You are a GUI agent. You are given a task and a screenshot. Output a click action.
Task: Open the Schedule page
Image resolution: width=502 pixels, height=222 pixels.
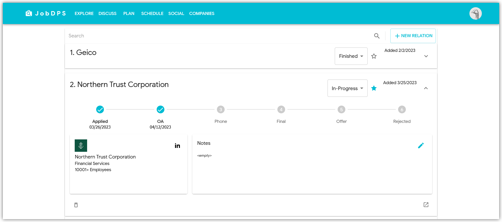pyautogui.click(x=152, y=13)
